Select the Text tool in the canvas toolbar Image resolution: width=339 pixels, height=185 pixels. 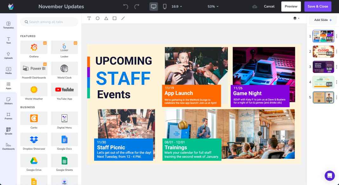(89, 18)
